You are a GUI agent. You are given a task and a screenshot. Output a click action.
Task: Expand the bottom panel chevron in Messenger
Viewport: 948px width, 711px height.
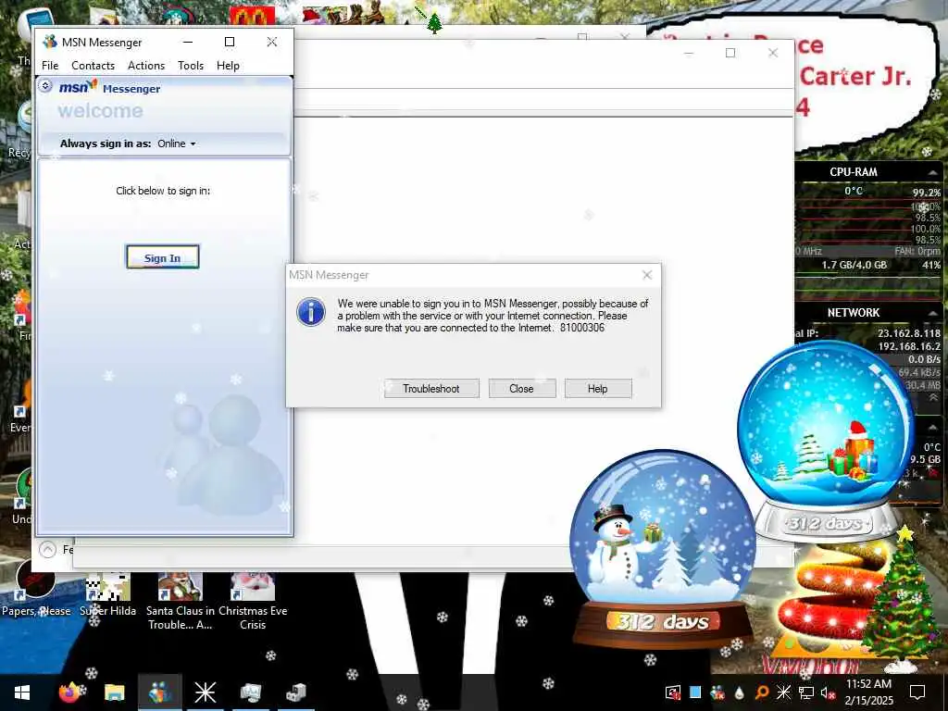[x=48, y=549]
